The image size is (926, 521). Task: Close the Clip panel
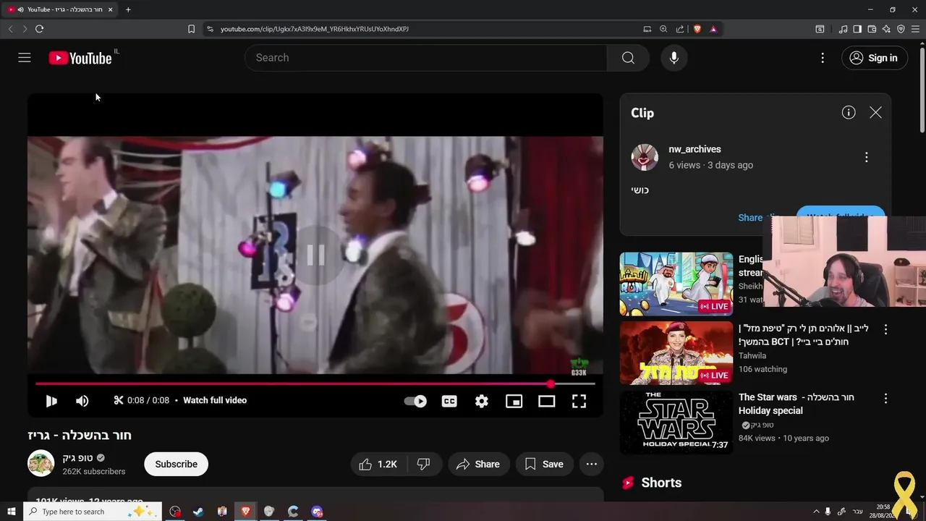pos(875,112)
